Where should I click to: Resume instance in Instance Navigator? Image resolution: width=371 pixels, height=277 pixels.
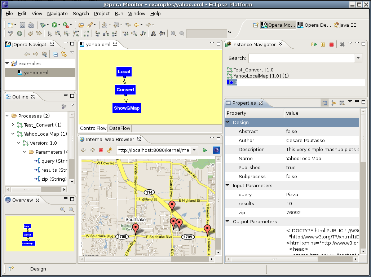[314, 44]
